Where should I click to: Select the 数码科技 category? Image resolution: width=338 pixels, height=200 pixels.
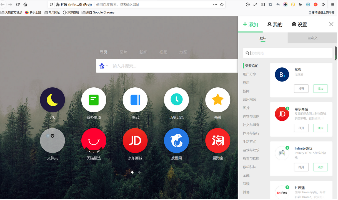pyautogui.click(x=249, y=167)
